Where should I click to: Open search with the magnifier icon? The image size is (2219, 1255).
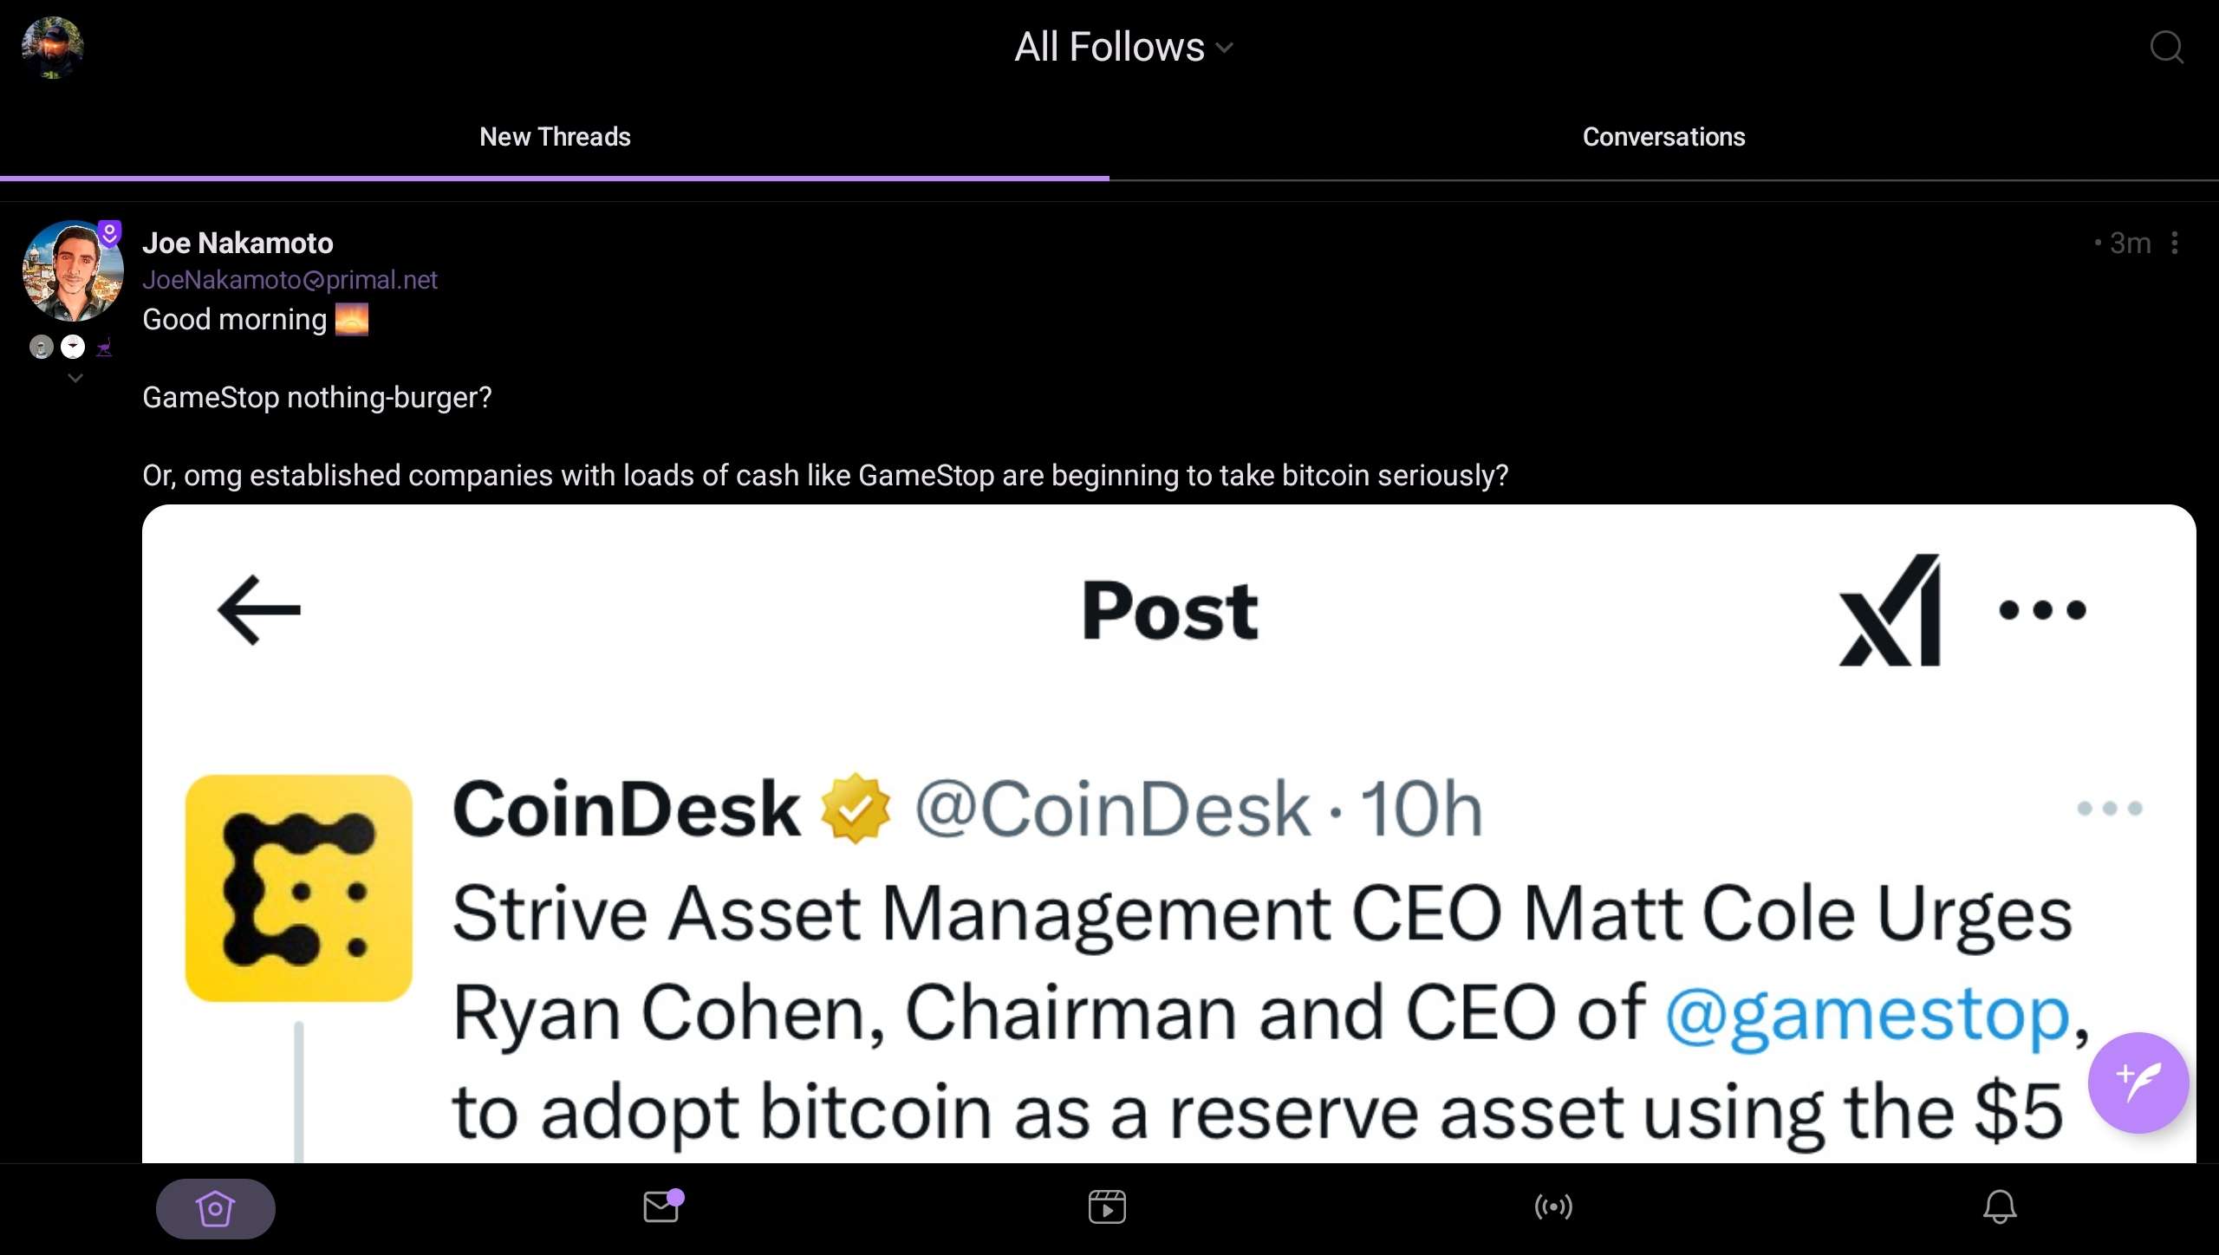pos(2166,48)
